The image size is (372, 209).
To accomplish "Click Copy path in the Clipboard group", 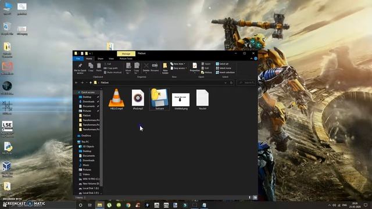I will tap(111, 69).
